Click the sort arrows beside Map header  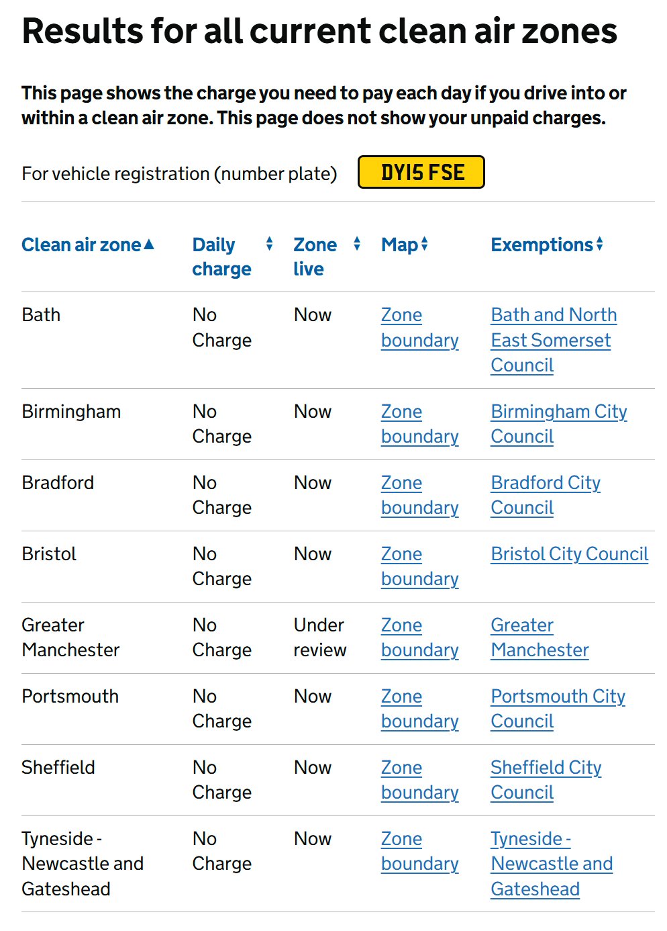point(425,245)
